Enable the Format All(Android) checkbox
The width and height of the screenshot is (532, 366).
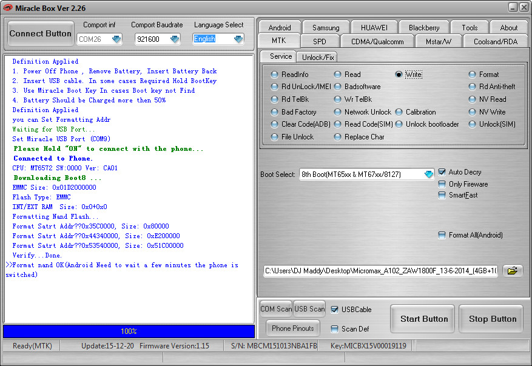pos(442,235)
